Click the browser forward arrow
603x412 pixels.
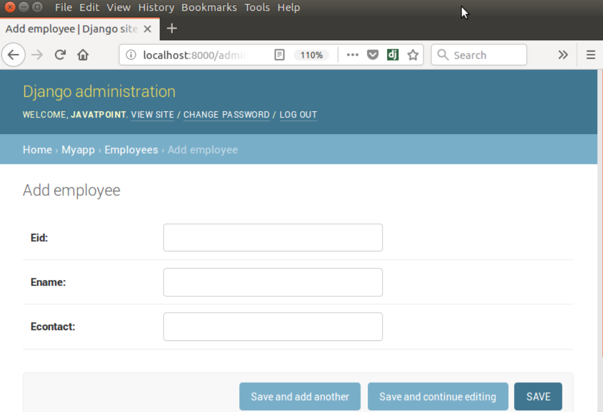37,55
